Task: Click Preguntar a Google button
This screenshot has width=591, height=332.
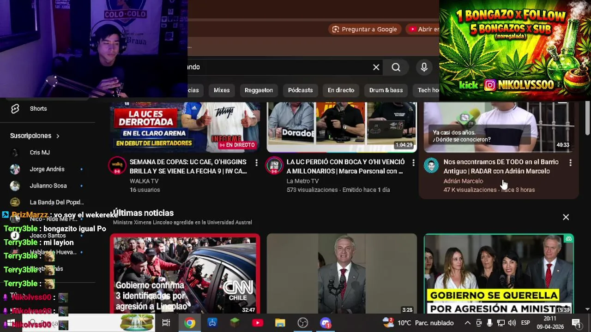Action: [x=364, y=29]
